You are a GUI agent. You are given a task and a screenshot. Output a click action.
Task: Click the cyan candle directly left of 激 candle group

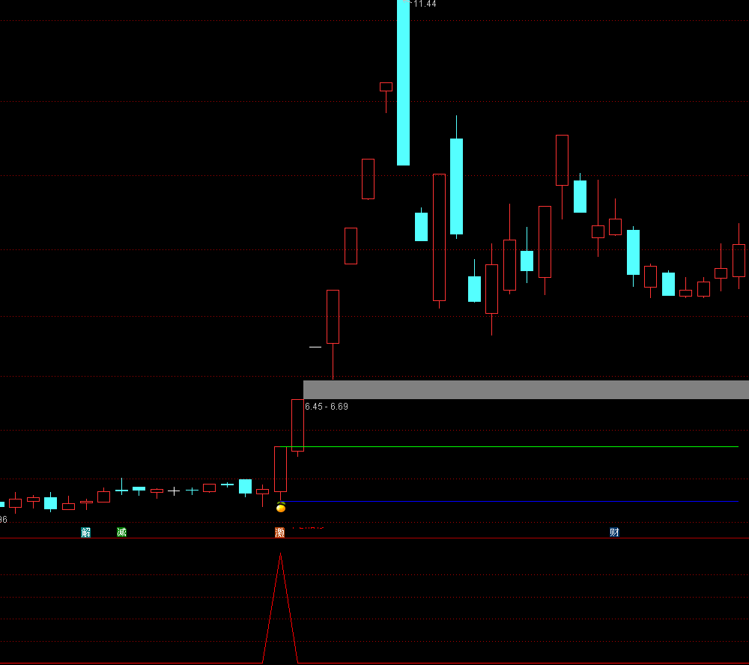tap(245, 486)
